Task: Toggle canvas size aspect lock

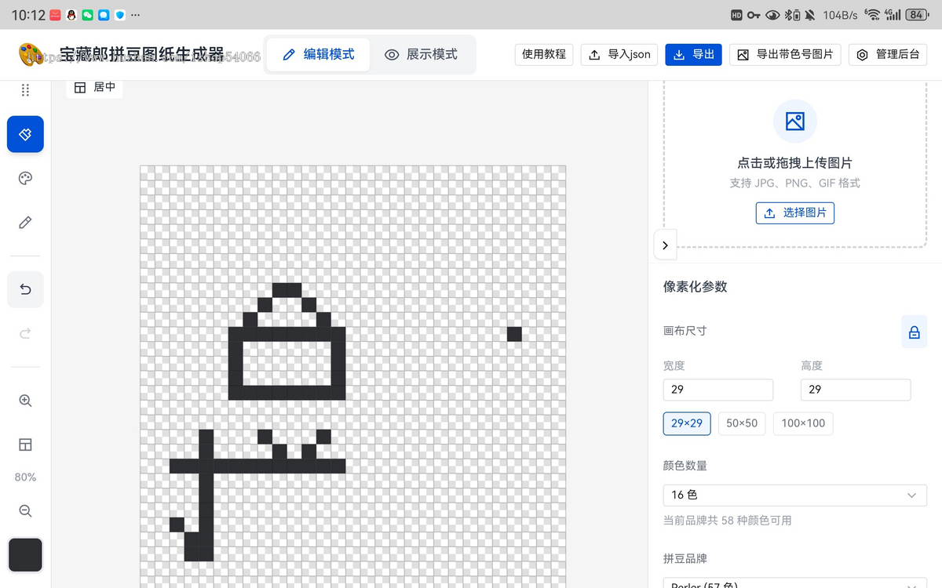Action: click(x=915, y=332)
